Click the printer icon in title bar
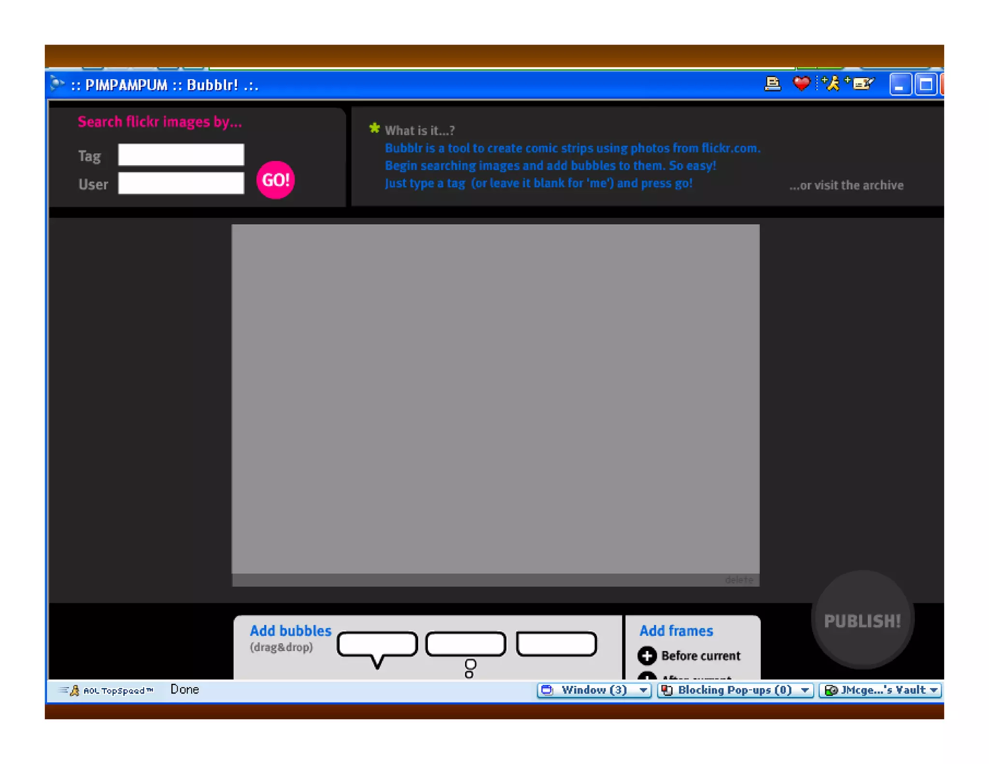Viewport: 989px width, 764px height. pyautogui.click(x=772, y=84)
